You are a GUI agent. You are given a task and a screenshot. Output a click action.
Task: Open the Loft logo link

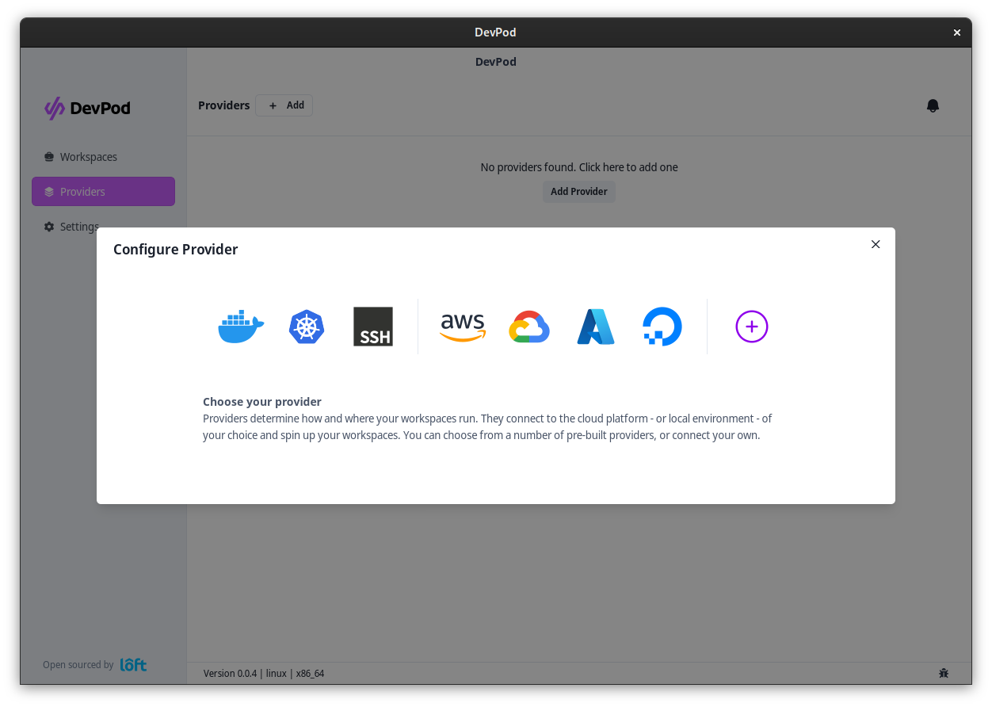click(x=133, y=665)
